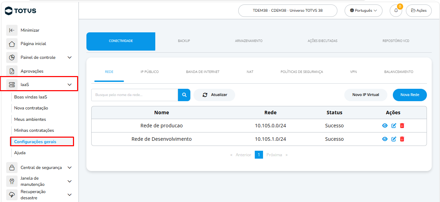
Task: Click the Rede de Desenvolvimento name cell
Action: [161, 139]
